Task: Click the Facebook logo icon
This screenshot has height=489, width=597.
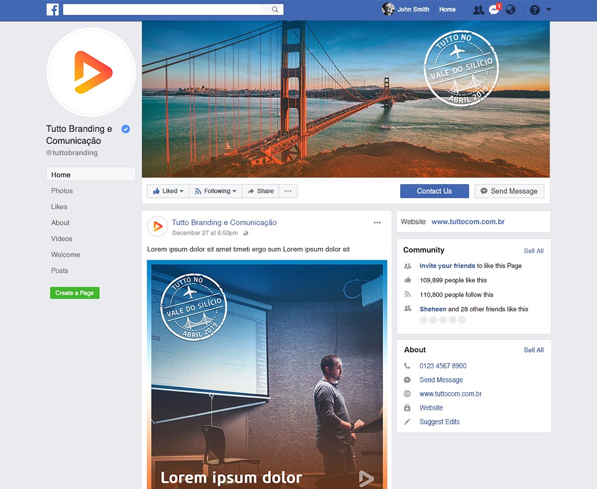Action: click(53, 10)
